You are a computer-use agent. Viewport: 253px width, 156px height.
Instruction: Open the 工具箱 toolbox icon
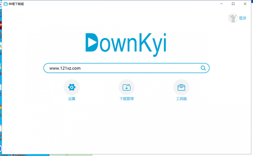click(181, 87)
